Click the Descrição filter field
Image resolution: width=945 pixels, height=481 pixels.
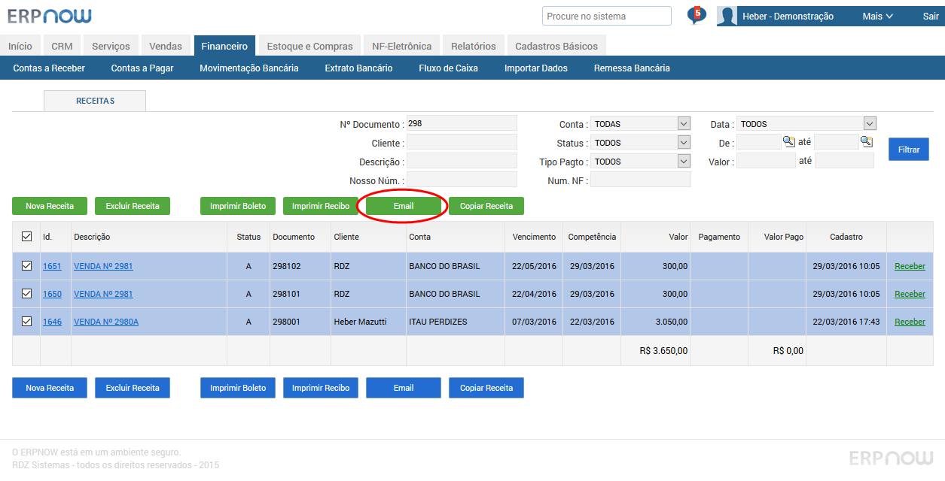pyautogui.click(x=462, y=160)
